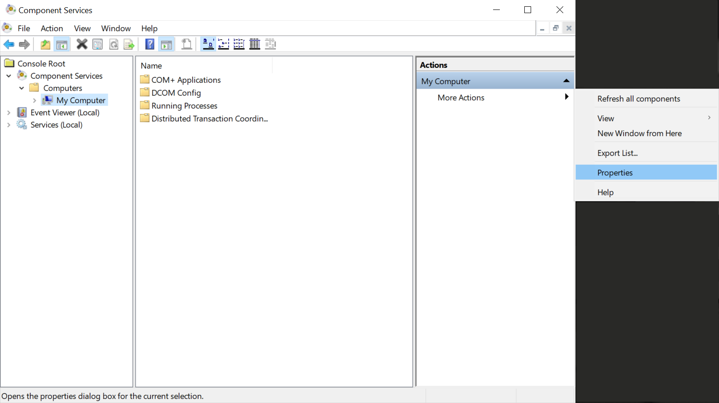Open the Action menu
Image resolution: width=719 pixels, height=403 pixels.
pos(52,28)
